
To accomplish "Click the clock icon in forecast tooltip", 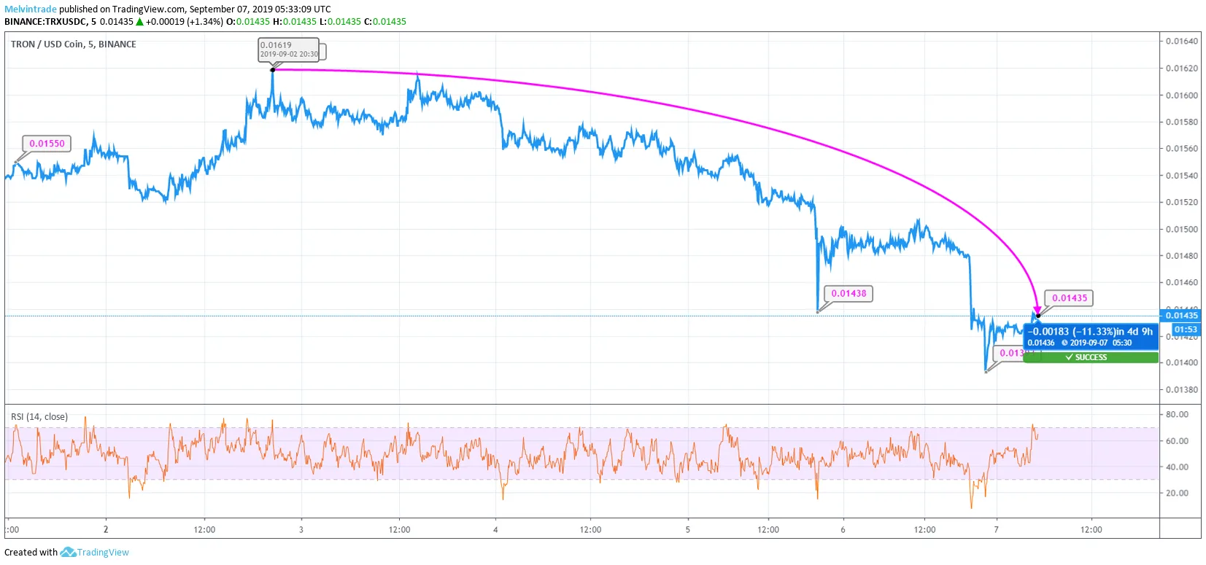I will coord(1064,343).
